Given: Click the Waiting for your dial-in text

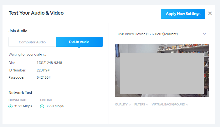Looking at the screenshot, I should (x=27, y=54).
